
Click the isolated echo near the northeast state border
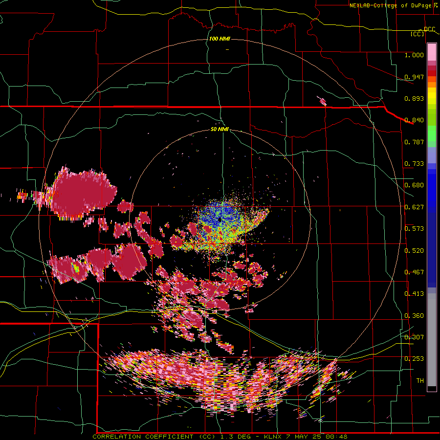click(322, 101)
